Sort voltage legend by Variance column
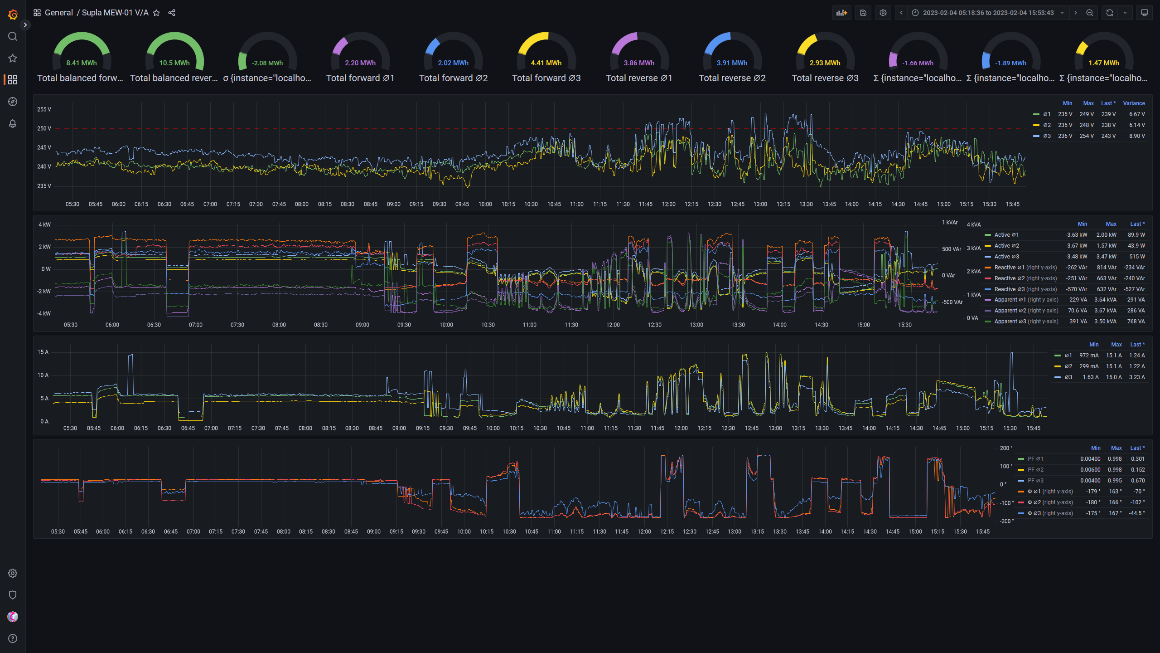The width and height of the screenshot is (1160, 653). point(1134,103)
